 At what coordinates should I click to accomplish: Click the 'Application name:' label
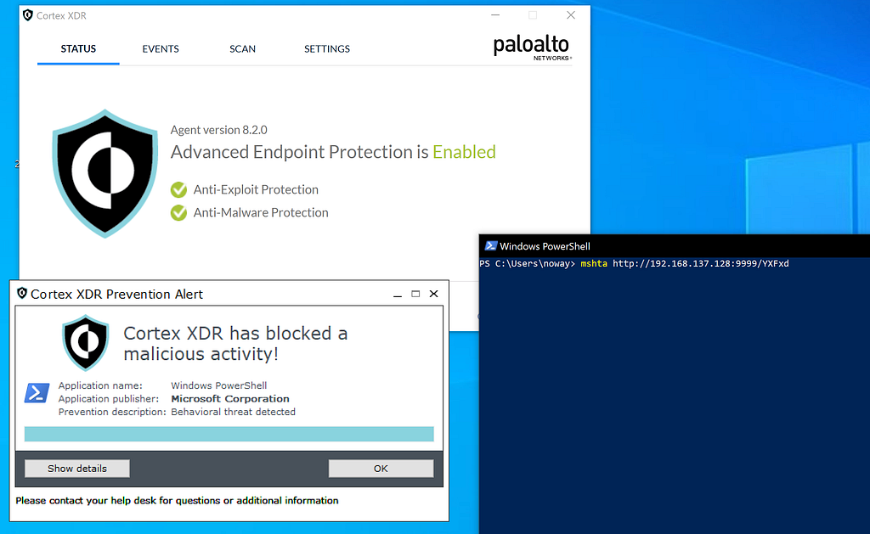100,385
